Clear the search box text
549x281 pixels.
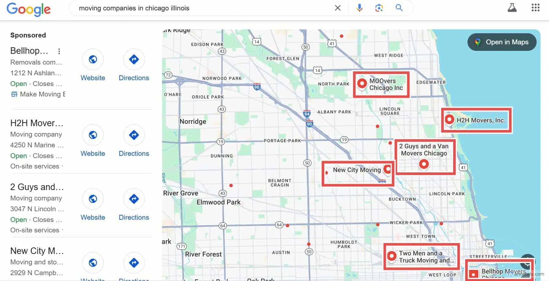coord(338,8)
